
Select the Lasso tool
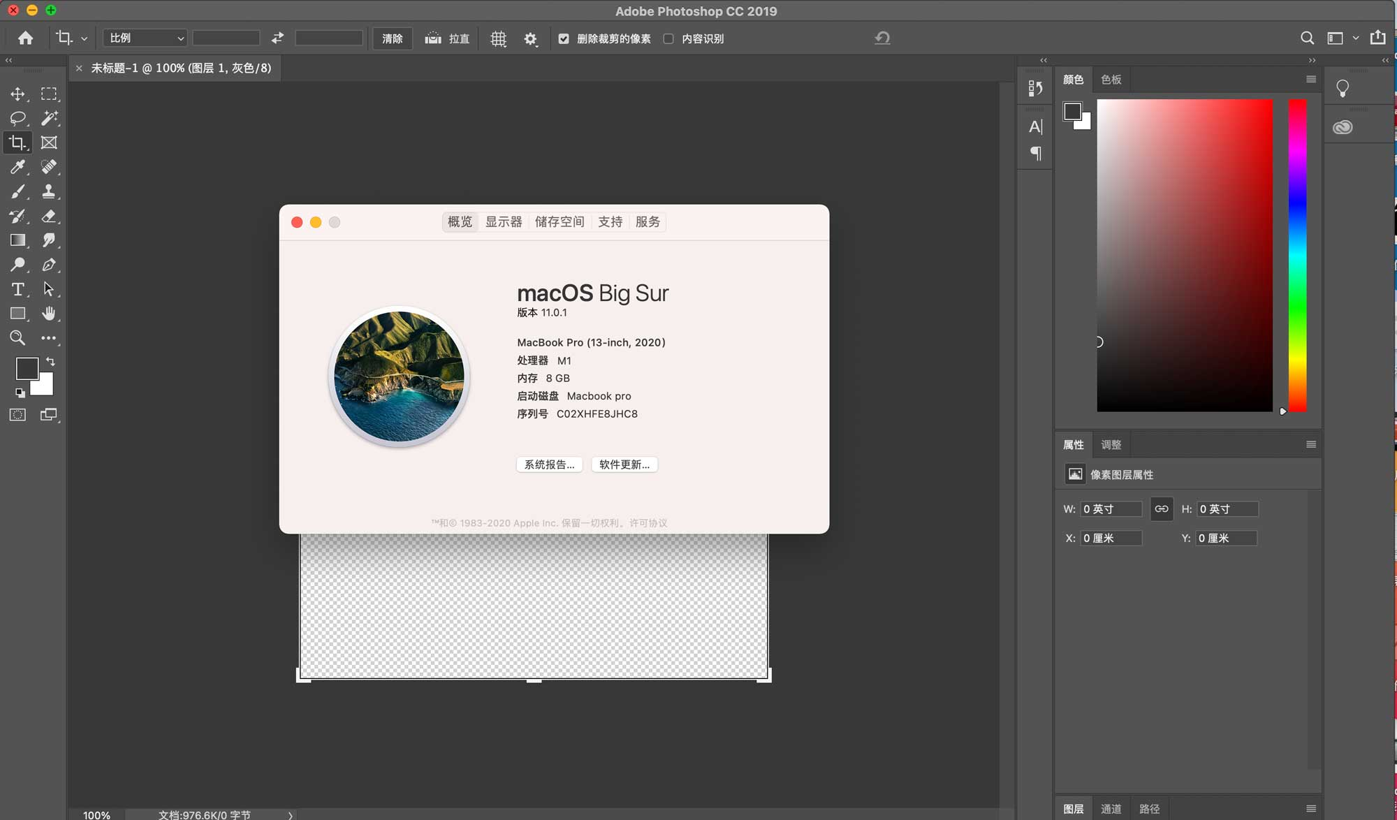(17, 118)
